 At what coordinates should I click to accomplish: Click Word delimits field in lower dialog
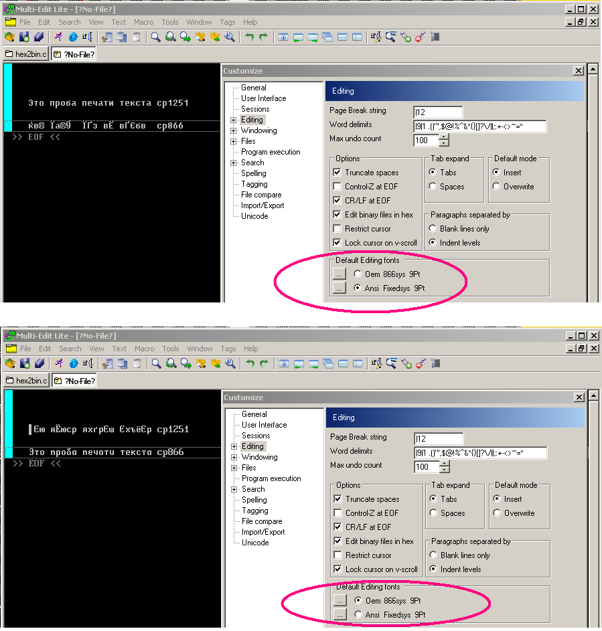pos(480,453)
